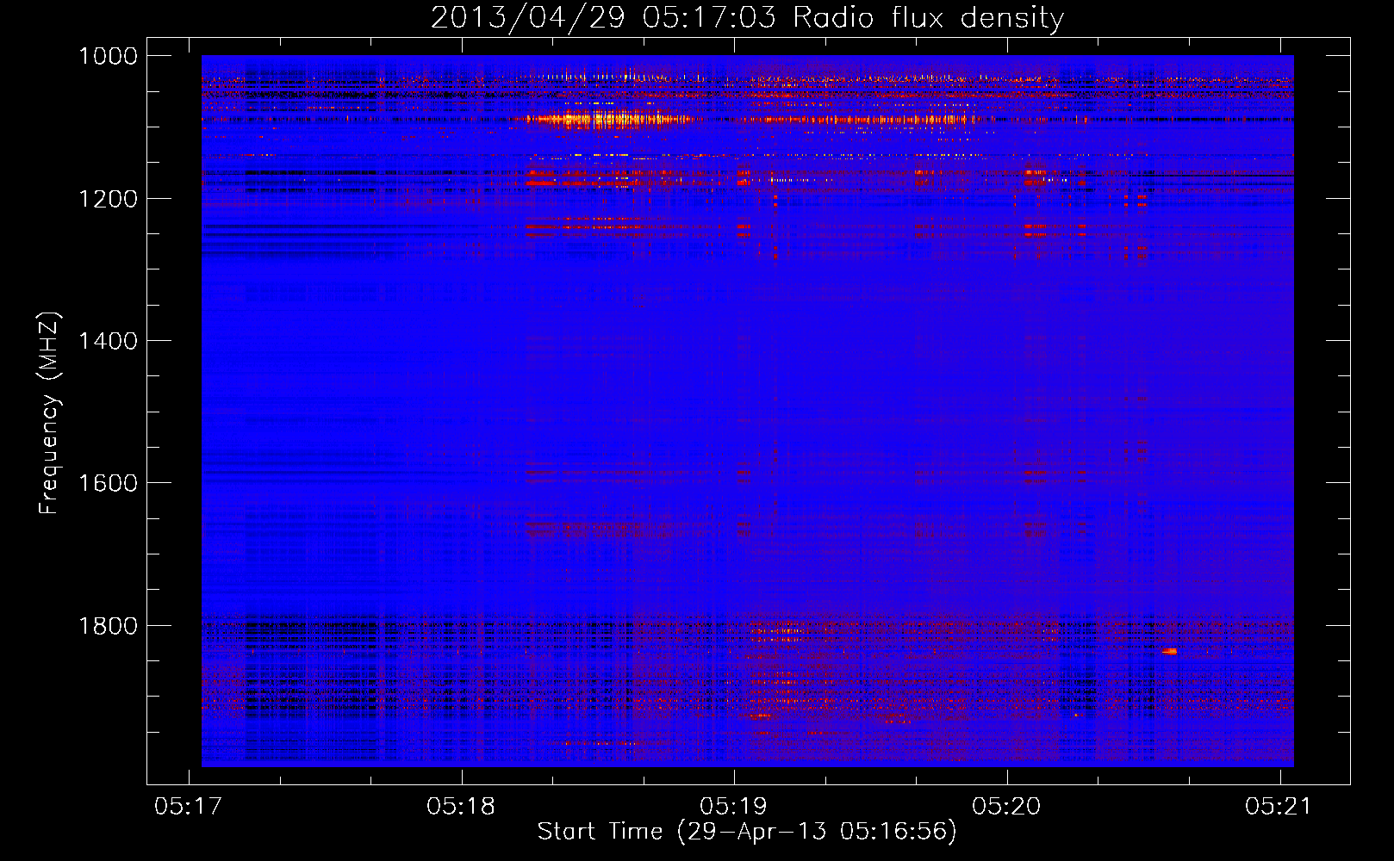Screen dimensions: 1394x861
Task: Click the 05:20 time tick label
Action: pyautogui.click(x=1007, y=806)
